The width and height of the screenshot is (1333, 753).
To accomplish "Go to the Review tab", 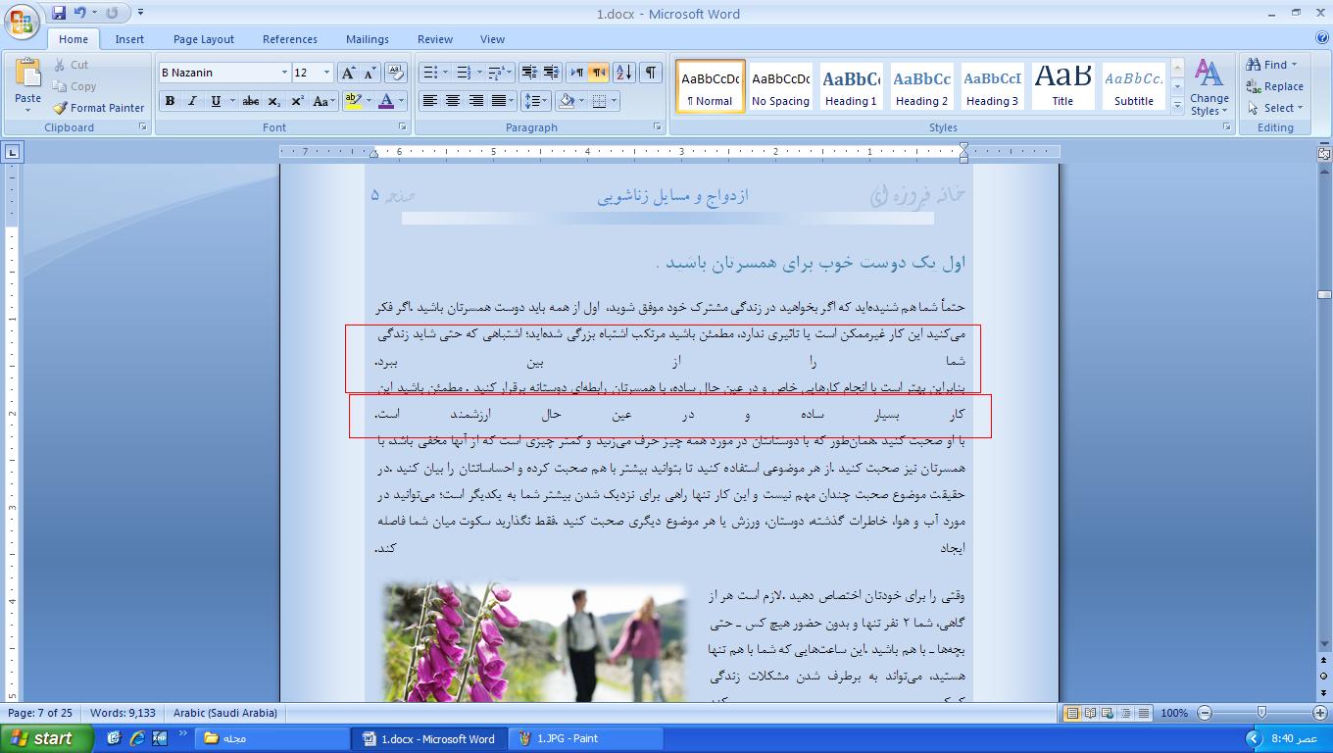I will 435,39.
